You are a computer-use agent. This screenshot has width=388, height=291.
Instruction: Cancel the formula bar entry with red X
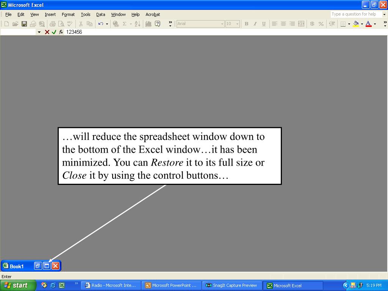47,32
